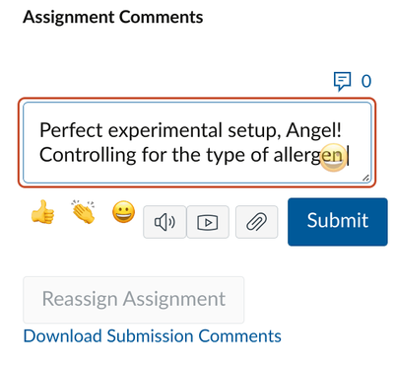Click the floating emoji overlapping the comment text

(x=333, y=158)
